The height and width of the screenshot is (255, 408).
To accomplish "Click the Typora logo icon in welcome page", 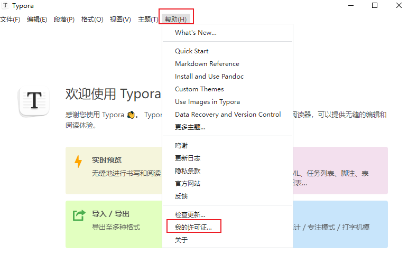I will coord(34,101).
